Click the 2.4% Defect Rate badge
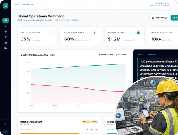The width and height of the screenshot is (178, 135). [90, 122]
